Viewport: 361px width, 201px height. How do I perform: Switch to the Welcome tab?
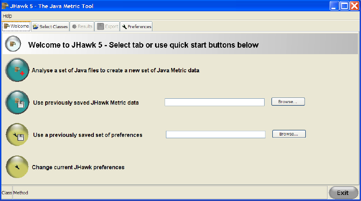click(17, 26)
